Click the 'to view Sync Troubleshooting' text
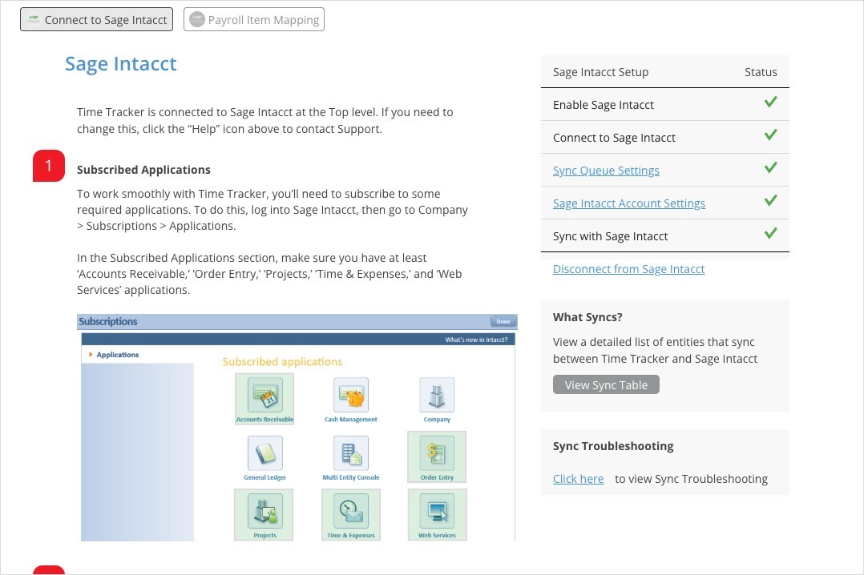Image resolution: width=864 pixels, height=575 pixels. click(691, 479)
